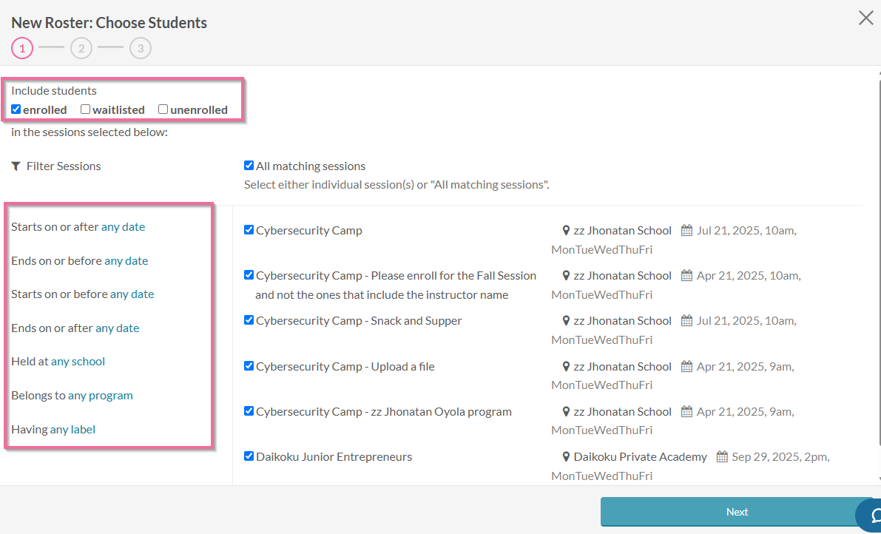Go to step 2 of the wizard

point(81,48)
